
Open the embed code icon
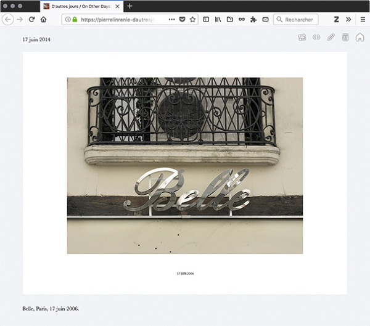tap(316, 38)
